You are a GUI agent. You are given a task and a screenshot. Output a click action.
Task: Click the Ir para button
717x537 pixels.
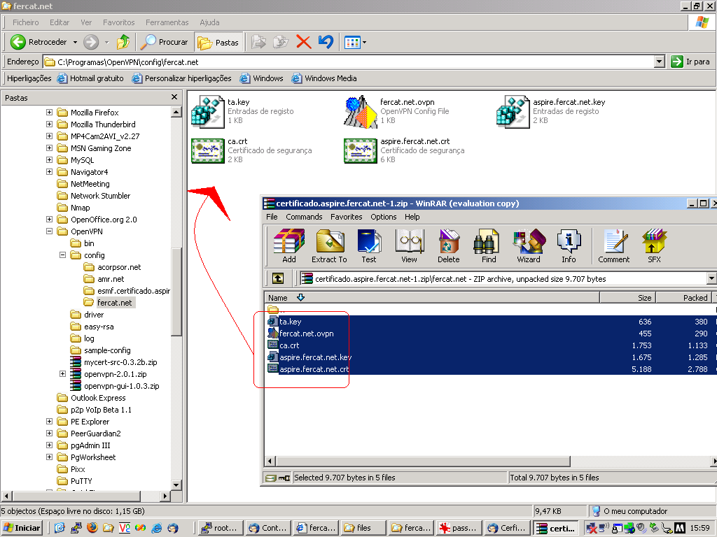690,62
